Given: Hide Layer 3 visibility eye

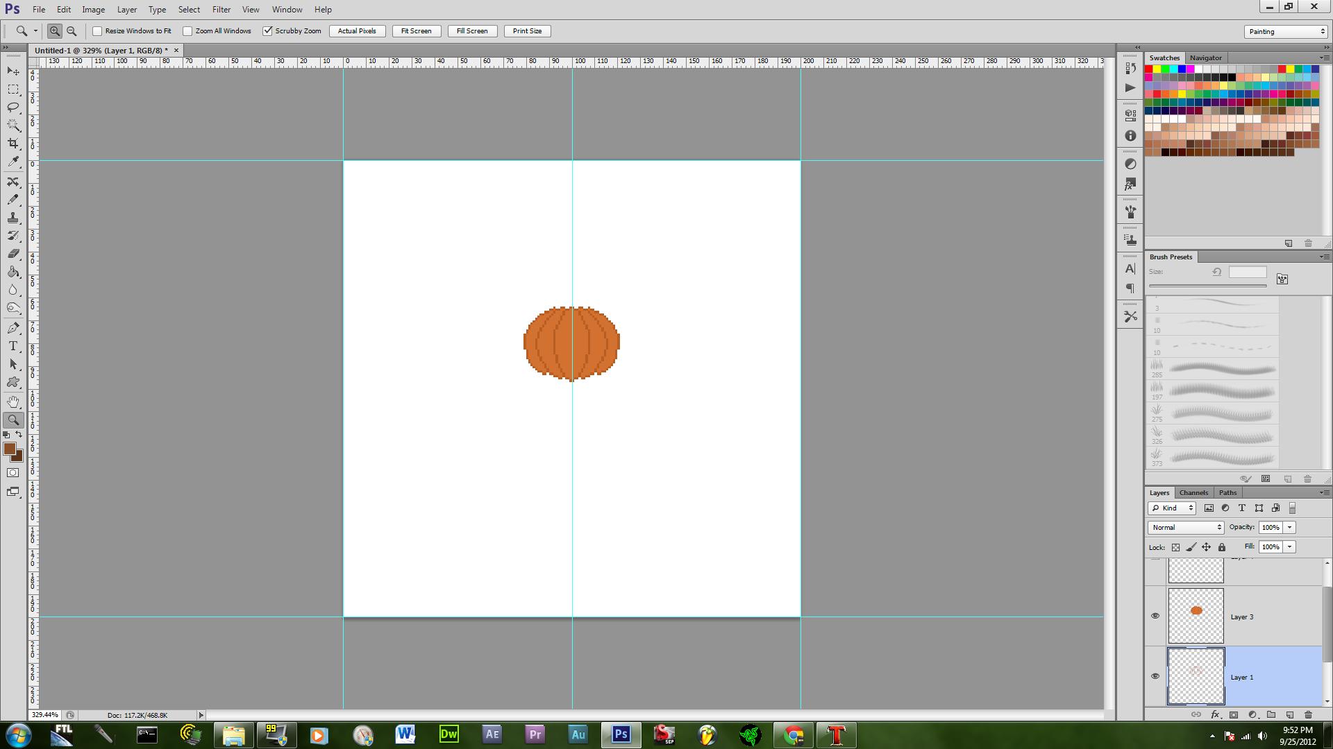Looking at the screenshot, I should coord(1155,616).
